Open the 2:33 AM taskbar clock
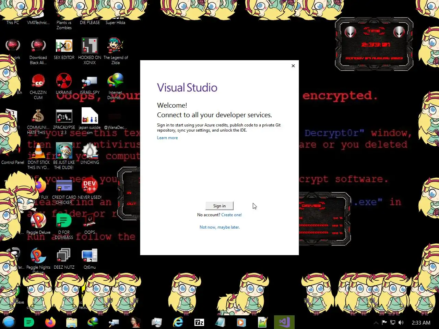 click(421, 322)
